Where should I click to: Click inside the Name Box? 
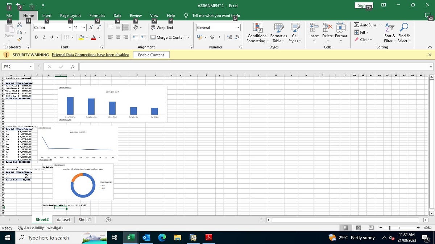(x=14, y=67)
